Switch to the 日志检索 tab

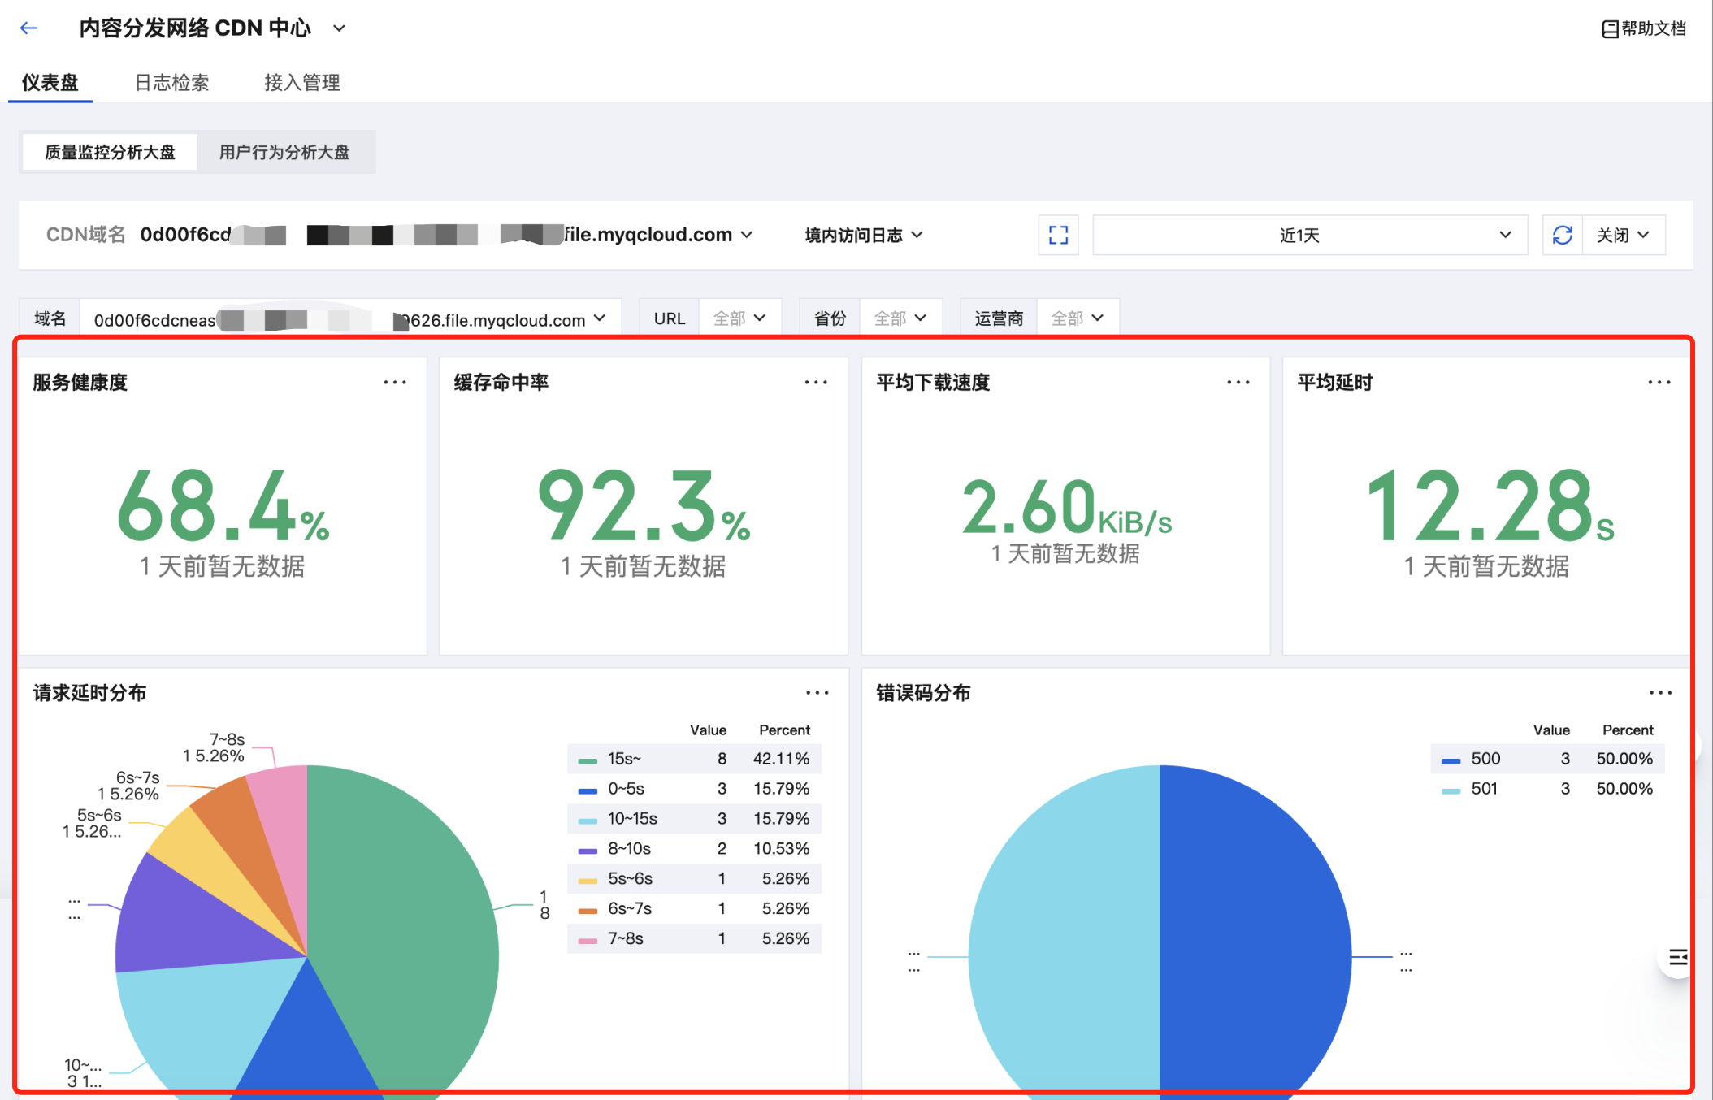tap(171, 83)
